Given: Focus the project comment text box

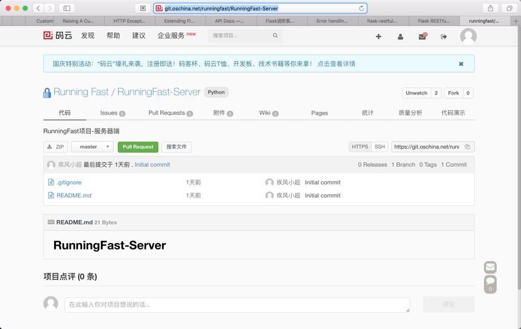Looking at the screenshot, I should click(237, 305).
